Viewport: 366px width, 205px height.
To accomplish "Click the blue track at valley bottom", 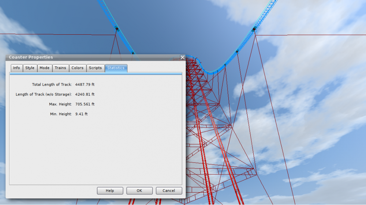I will pyautogui.click(x=212, y=72).
